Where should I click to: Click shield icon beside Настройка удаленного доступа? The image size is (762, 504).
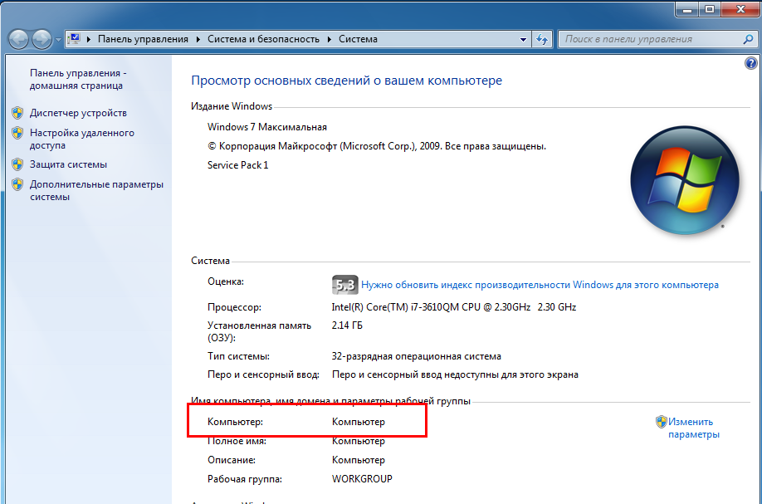click(17, 133)
